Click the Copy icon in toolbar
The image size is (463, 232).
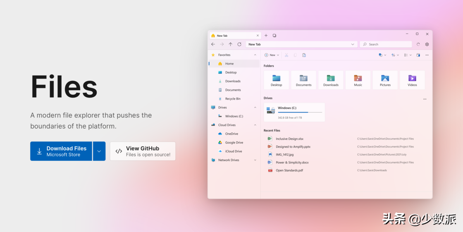click(295, 55)
